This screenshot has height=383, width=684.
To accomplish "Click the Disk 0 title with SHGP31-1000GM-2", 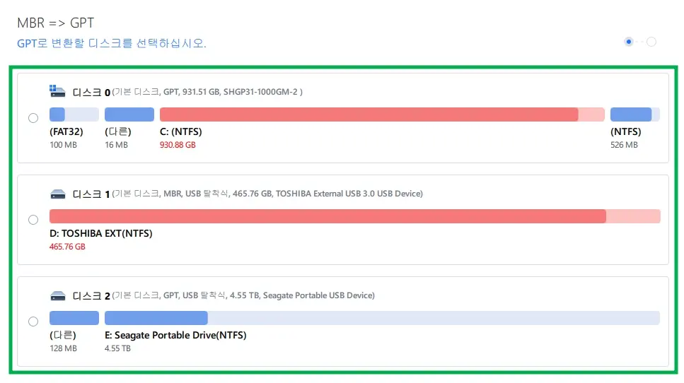I will pos(187,92).
